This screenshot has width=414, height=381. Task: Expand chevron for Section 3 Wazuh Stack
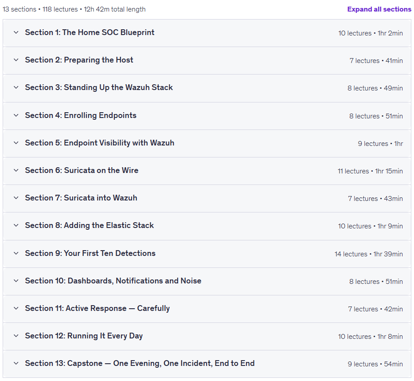coord(16,87)
